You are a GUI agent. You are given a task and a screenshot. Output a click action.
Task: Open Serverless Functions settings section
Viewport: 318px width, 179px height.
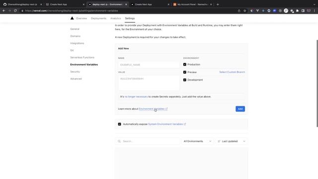point(82,58)
